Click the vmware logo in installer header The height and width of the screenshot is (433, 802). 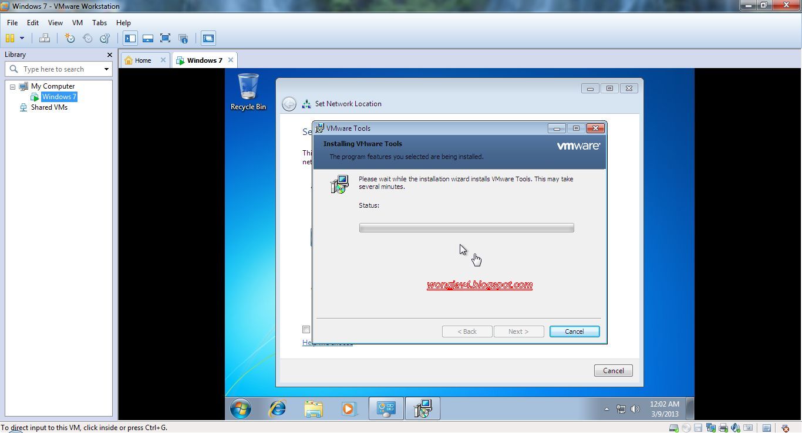(x=578, y=146)
